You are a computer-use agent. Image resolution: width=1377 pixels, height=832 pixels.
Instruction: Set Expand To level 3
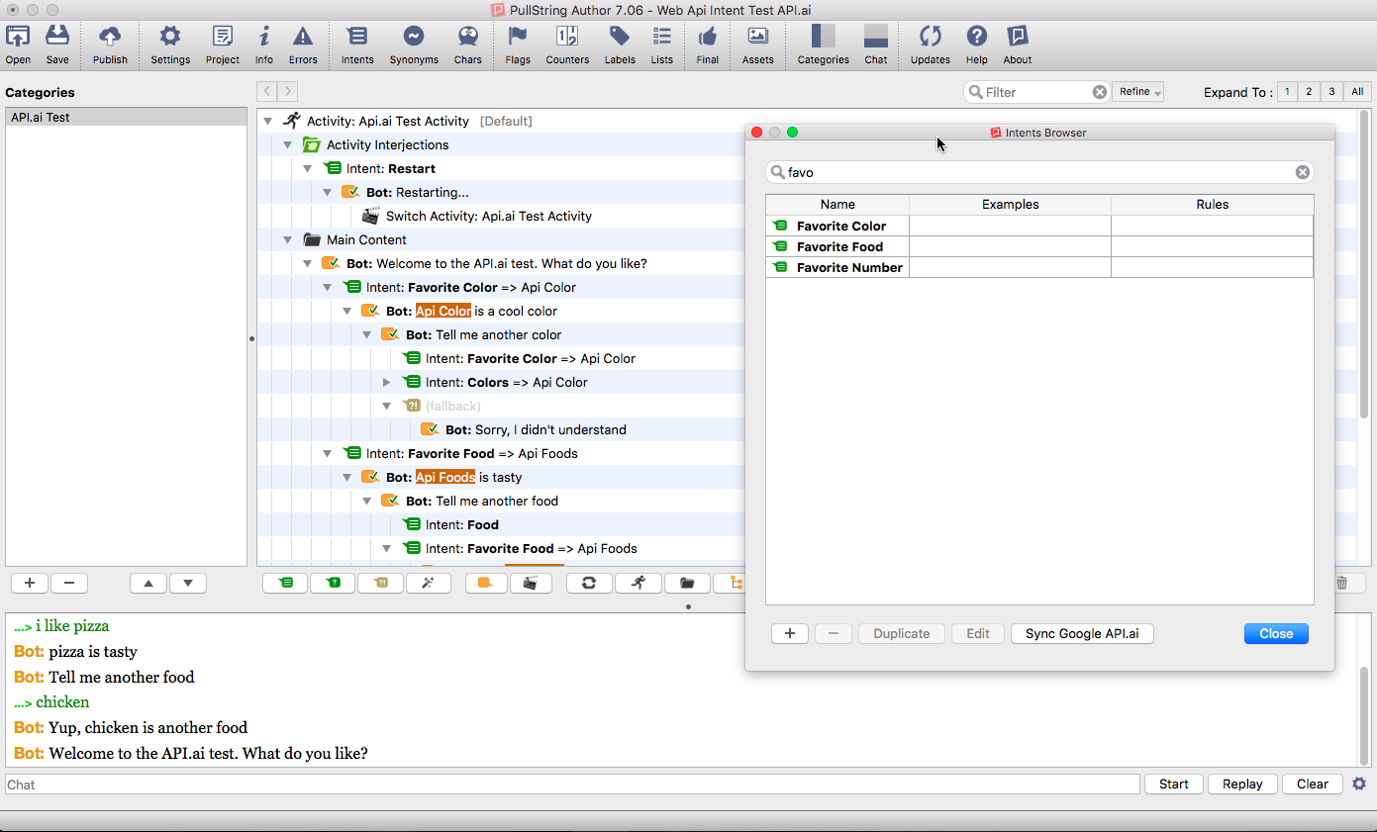click(x=1331, y=92)
